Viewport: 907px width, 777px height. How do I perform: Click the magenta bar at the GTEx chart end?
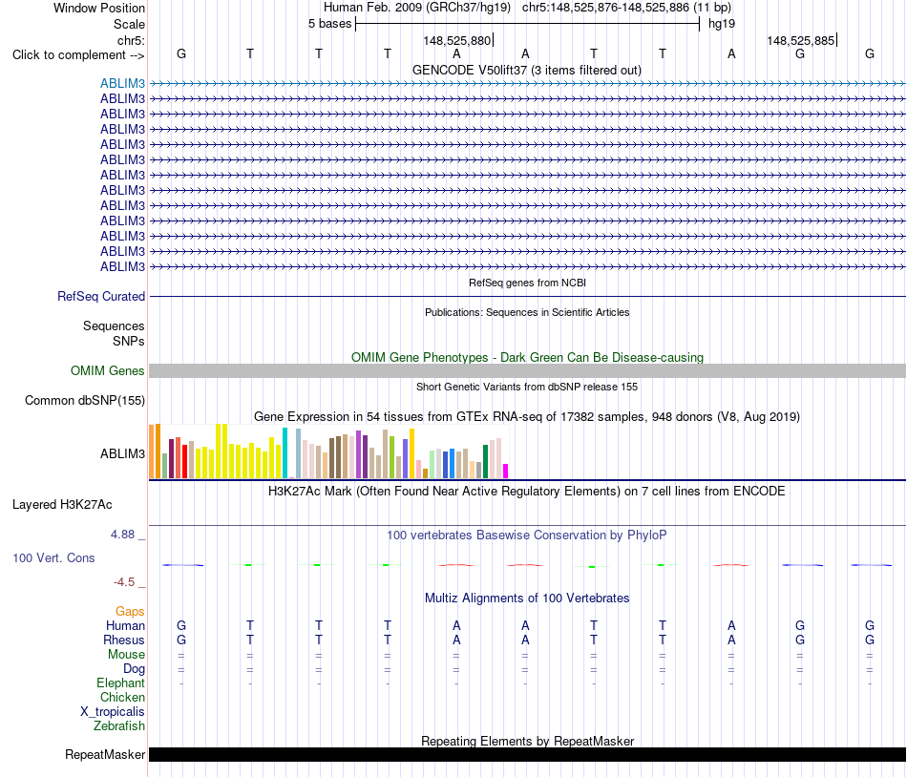coord(506,472)
